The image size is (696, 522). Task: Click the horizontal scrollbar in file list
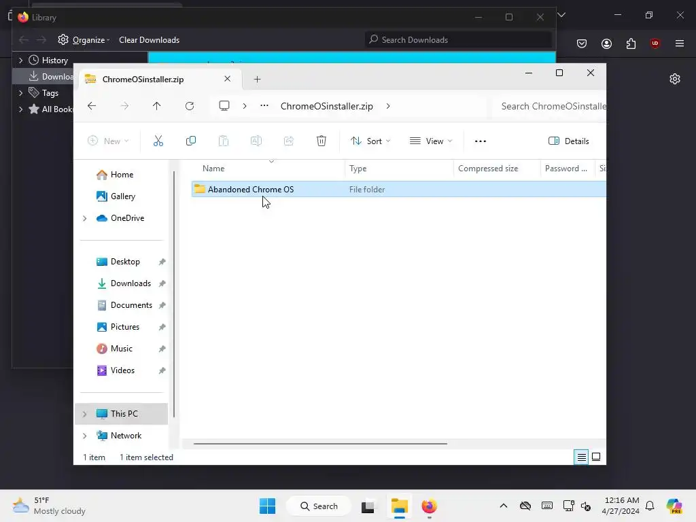point(320,443)
